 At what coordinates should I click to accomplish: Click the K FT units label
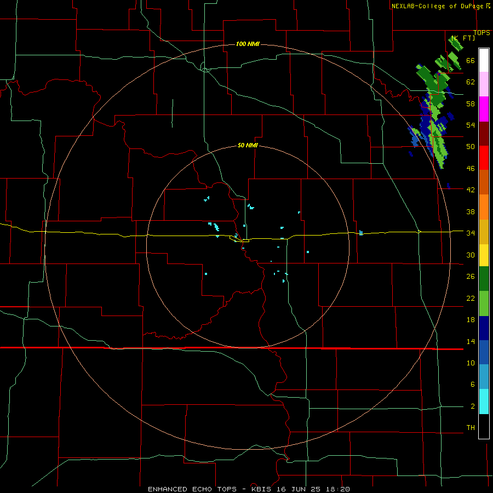point(463,38)
